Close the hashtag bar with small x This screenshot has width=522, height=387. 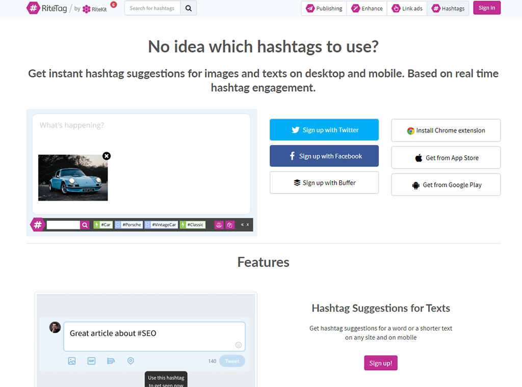(248, 225)
